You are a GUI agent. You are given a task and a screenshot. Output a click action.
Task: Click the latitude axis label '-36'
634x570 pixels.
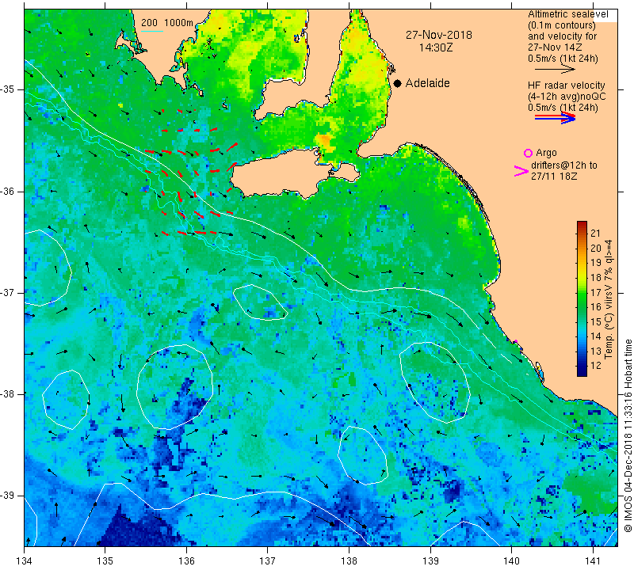(x=8, y=191)
